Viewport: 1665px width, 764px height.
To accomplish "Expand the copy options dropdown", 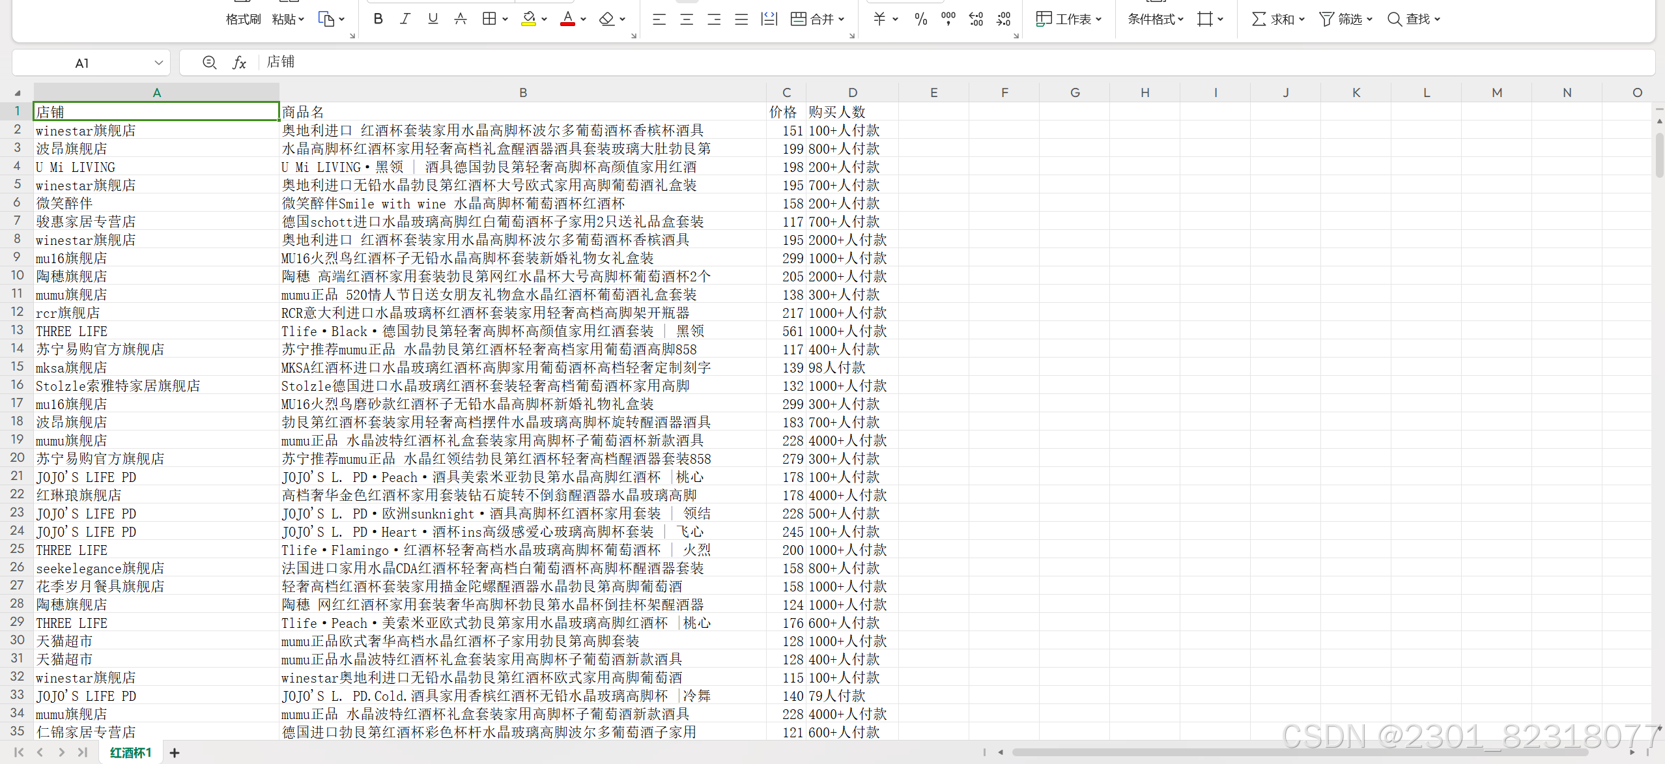I will tap(342, 20).
